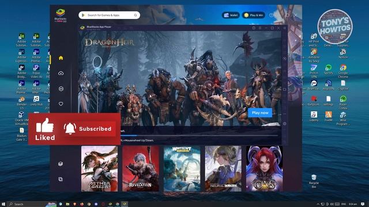Viewport: 369px width, 207px height.
Task: Open the multi-instance stacked squares sidebar icon
Action: tap(61, 179)
